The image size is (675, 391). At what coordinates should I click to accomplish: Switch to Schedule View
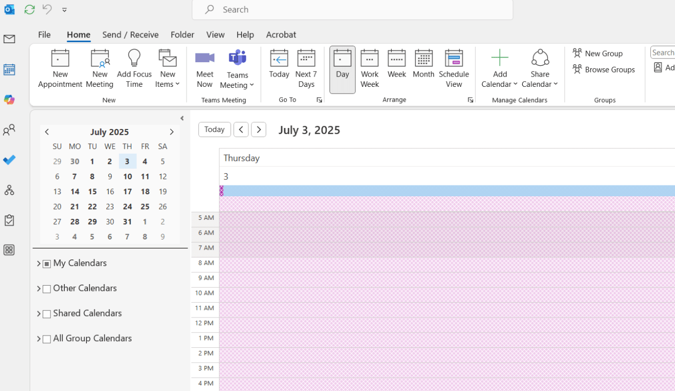coord(454,69)
